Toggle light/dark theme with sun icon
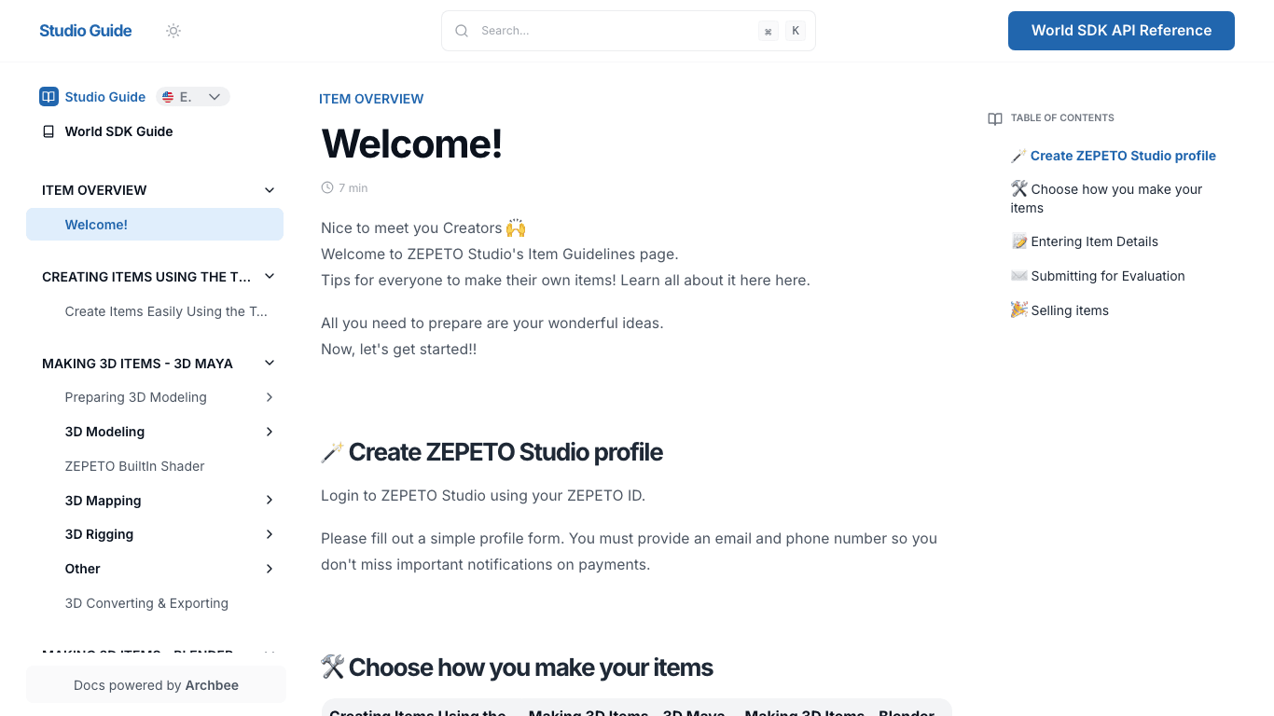Viewport: 1274px width, 716px height. coord(173,30)
